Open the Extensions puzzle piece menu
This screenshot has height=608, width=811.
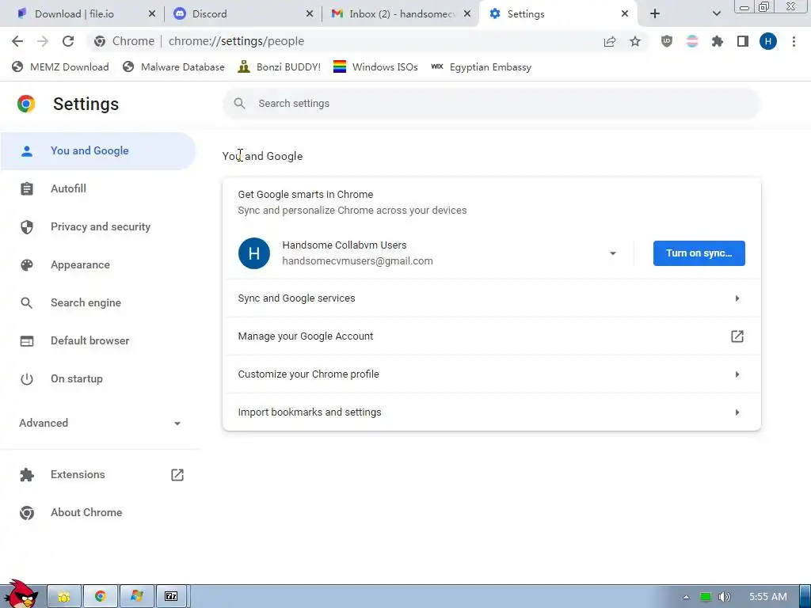tap(718, 41)
